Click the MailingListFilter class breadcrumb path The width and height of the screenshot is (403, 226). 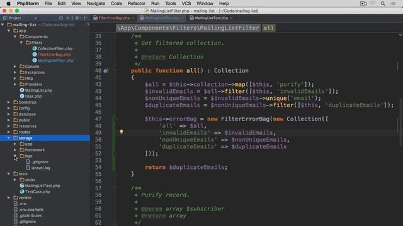188,28
